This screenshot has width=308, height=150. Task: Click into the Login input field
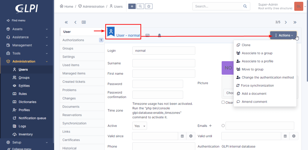coord(164,50)
